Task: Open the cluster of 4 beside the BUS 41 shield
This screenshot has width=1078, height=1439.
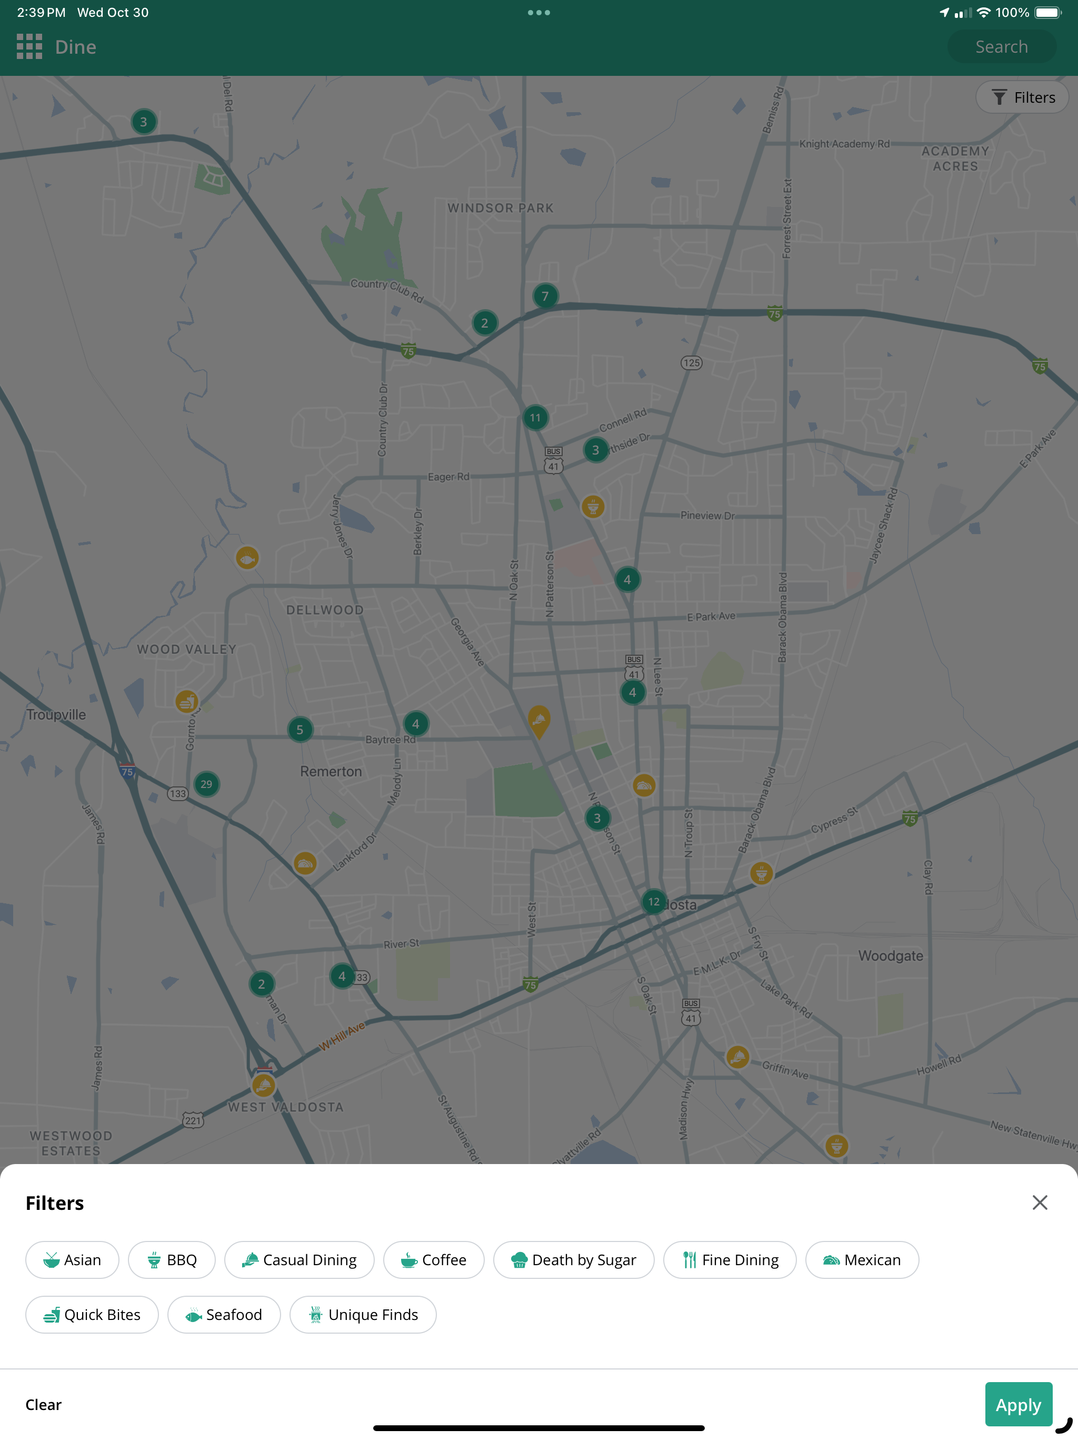Action: pos(633,692)
